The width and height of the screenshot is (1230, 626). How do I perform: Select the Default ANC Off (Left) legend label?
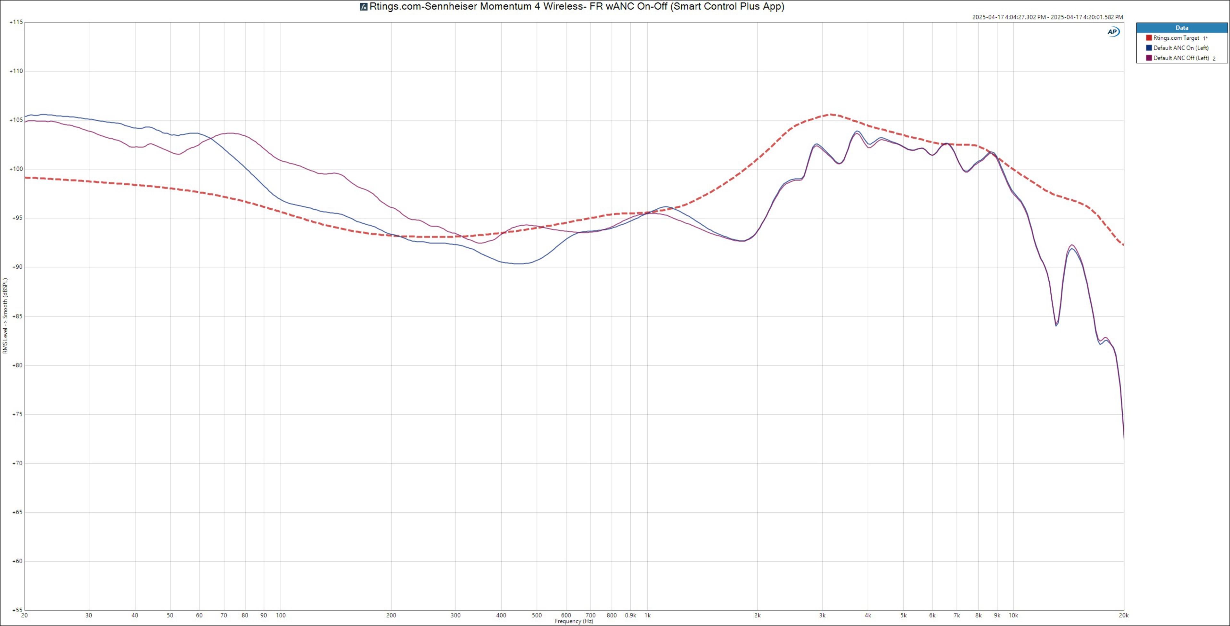[x=1181, y=58]
